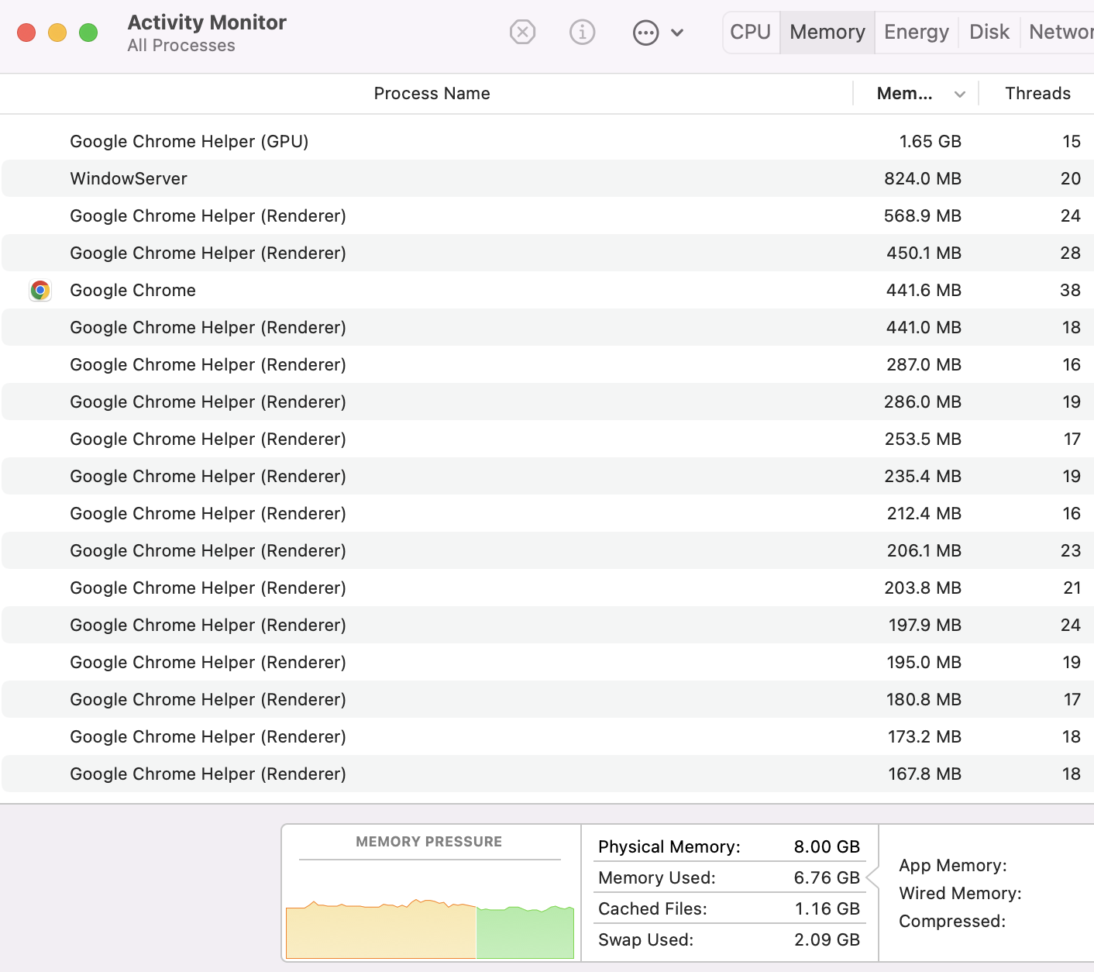Viewport: 1094px width, 972px height.
Task: Click the Stop process (X) toolbar icon
Action: (x=522, y=33)
